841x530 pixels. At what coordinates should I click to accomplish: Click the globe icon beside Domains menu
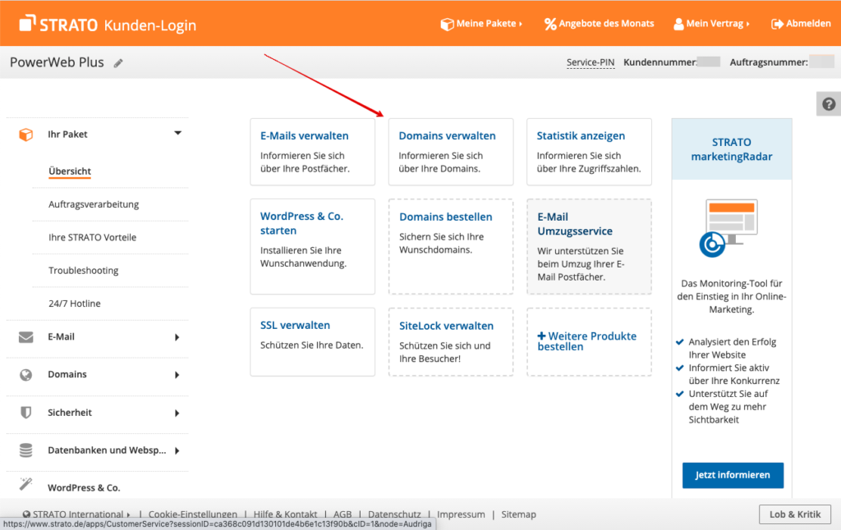coord(25,375)
